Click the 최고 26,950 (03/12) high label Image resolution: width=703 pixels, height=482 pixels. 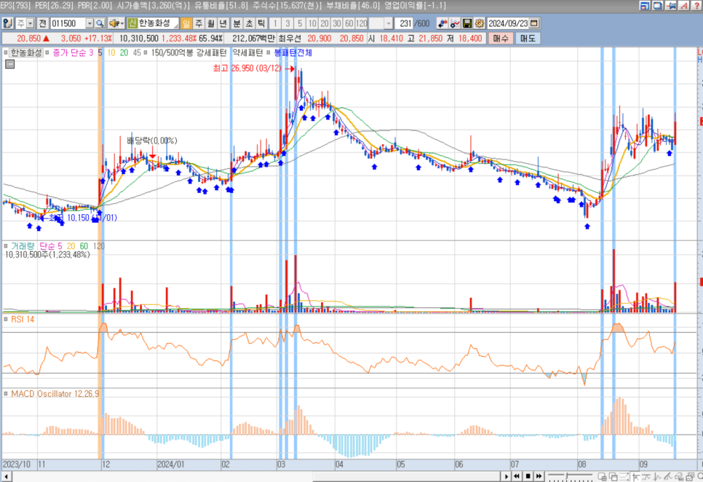(247, 68)
